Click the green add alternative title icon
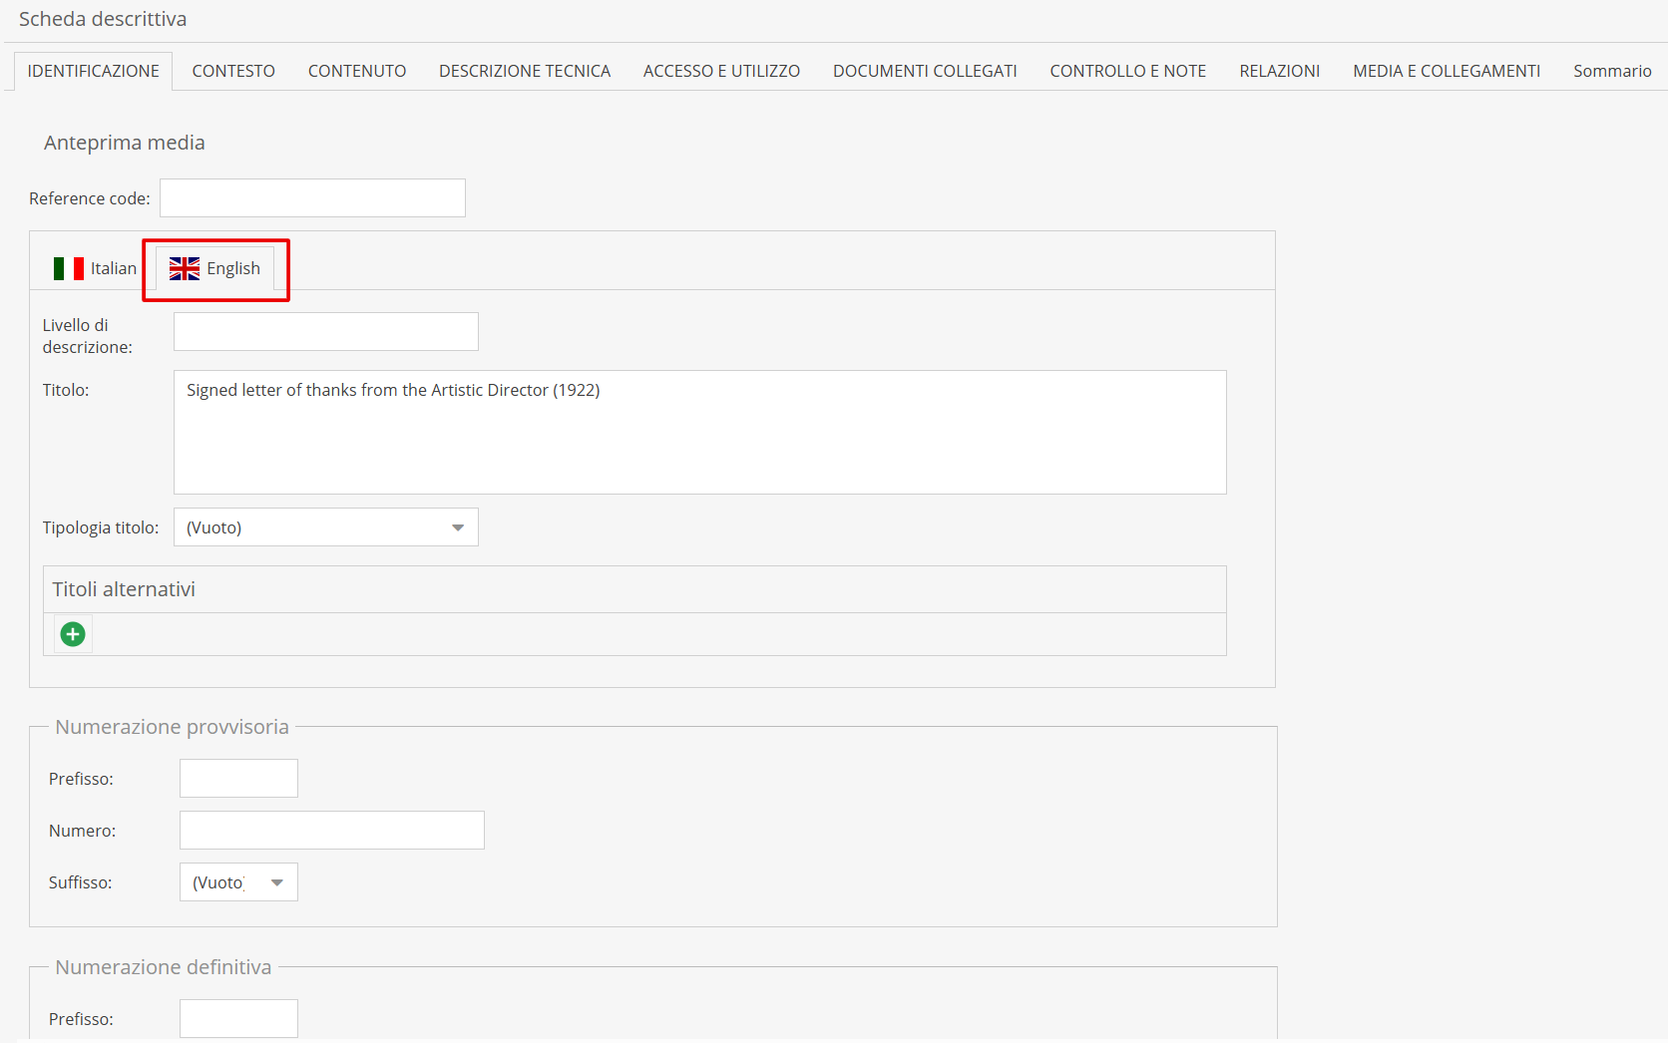1668x1043 pixels. pos(73,634)
